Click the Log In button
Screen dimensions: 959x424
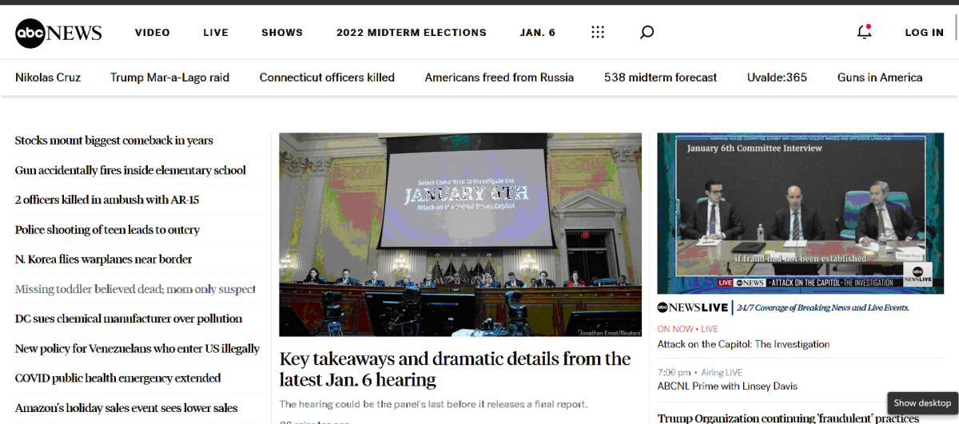924,33
